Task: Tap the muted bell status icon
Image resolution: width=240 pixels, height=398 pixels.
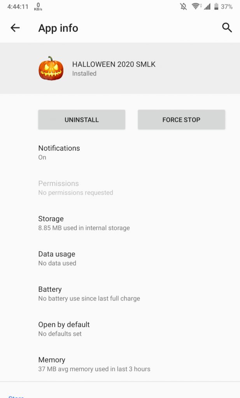Action: tap(183, 7)
